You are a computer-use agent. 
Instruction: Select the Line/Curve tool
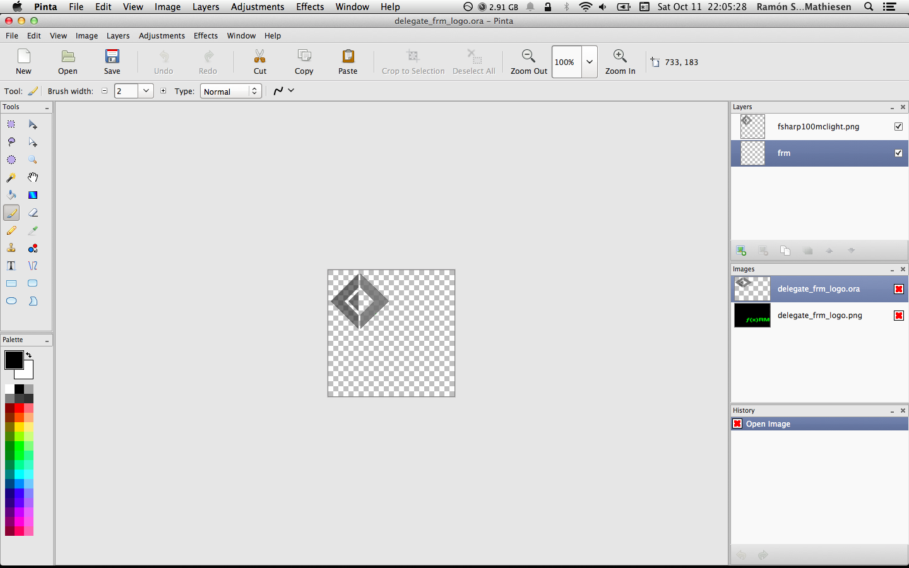coord(33,266)
